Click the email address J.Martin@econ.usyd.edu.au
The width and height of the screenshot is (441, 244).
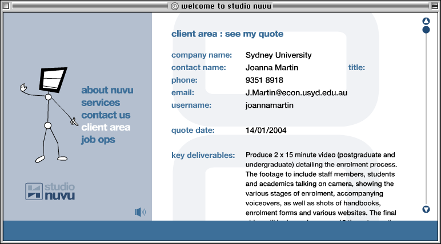click(296, 92)
